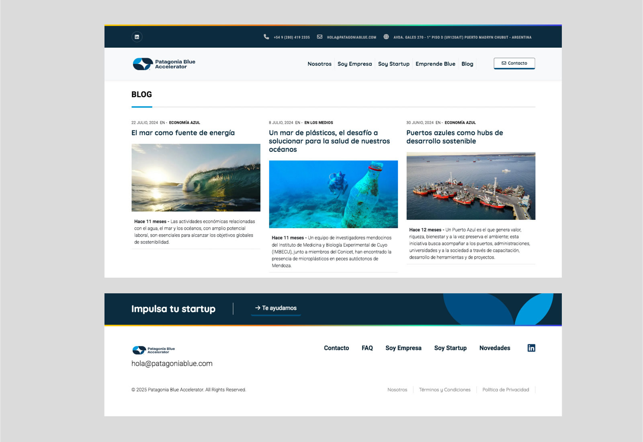Click the envelope email icon in header
This screenshot has height=442, width=643.
319,37
